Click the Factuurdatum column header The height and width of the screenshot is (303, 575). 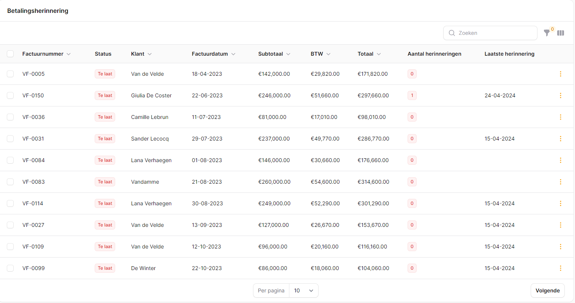(x=210, y=54)
